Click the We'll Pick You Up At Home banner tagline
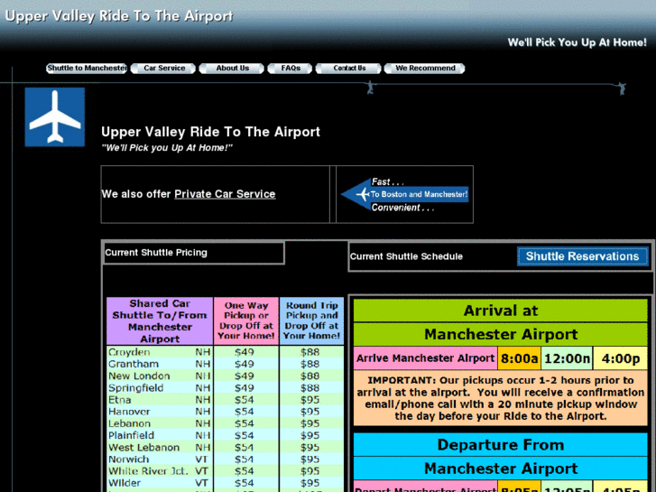The height and width of the screenshot is (492, 656). [x=577, y=42]
